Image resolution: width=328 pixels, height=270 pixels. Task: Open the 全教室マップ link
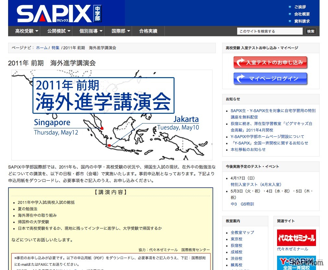tap(242, 232)
